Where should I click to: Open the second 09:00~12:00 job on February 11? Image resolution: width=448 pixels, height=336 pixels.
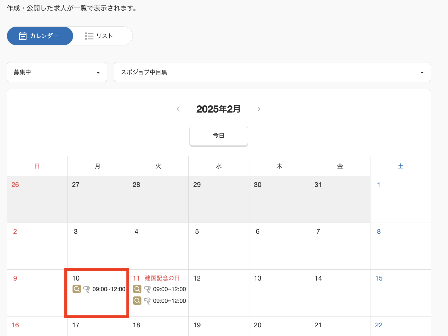coord(169,301)
